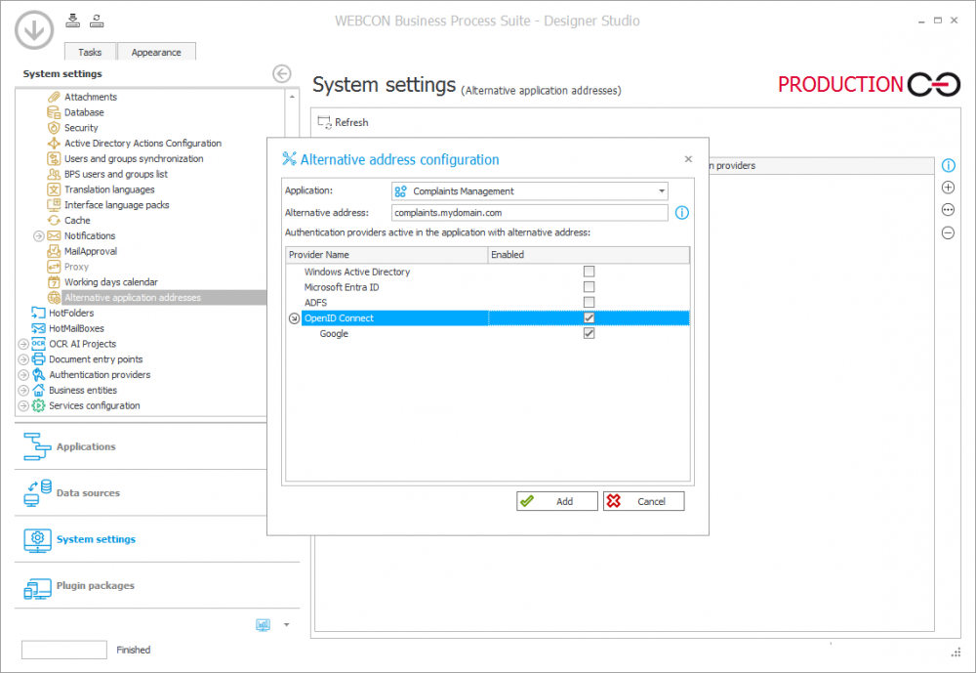This screenshot has height=673, width=976.
Task: Enable ADFS provider checkbox
Action: pos(589,303)
